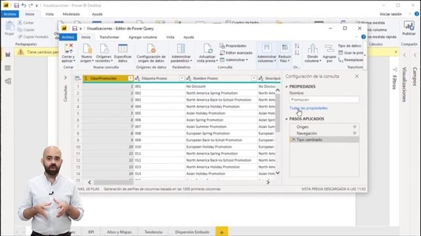
Task: Click Todas las propiedades link
Action: (309, 108)
